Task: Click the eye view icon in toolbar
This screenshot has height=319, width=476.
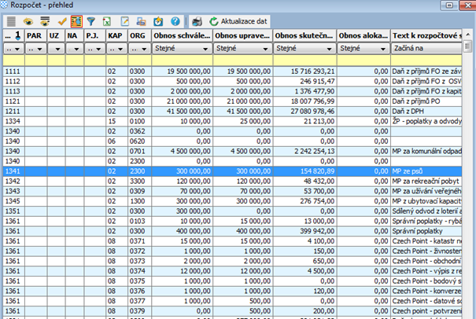Action: click(28, 22)
